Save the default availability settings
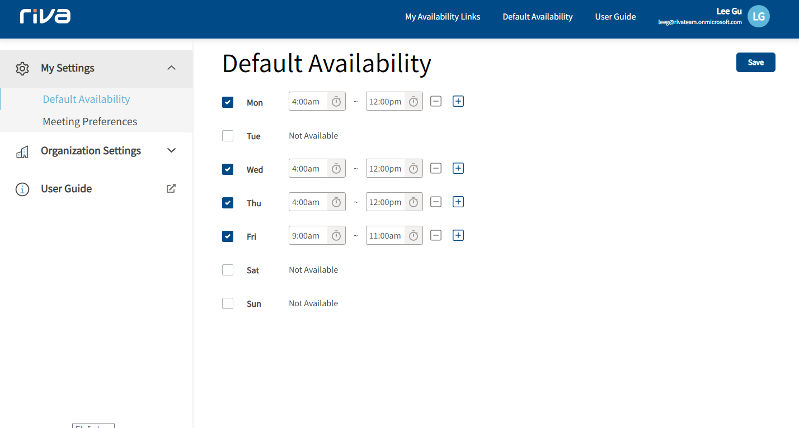Viewport: 799px width, 428px height. [755, 62]
